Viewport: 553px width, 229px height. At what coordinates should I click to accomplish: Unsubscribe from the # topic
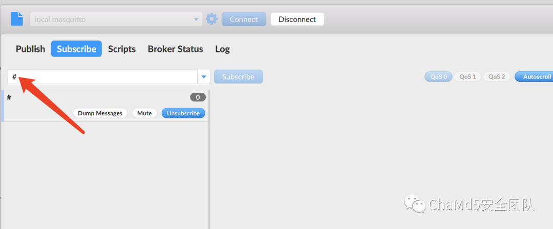(x=183, y=113)
